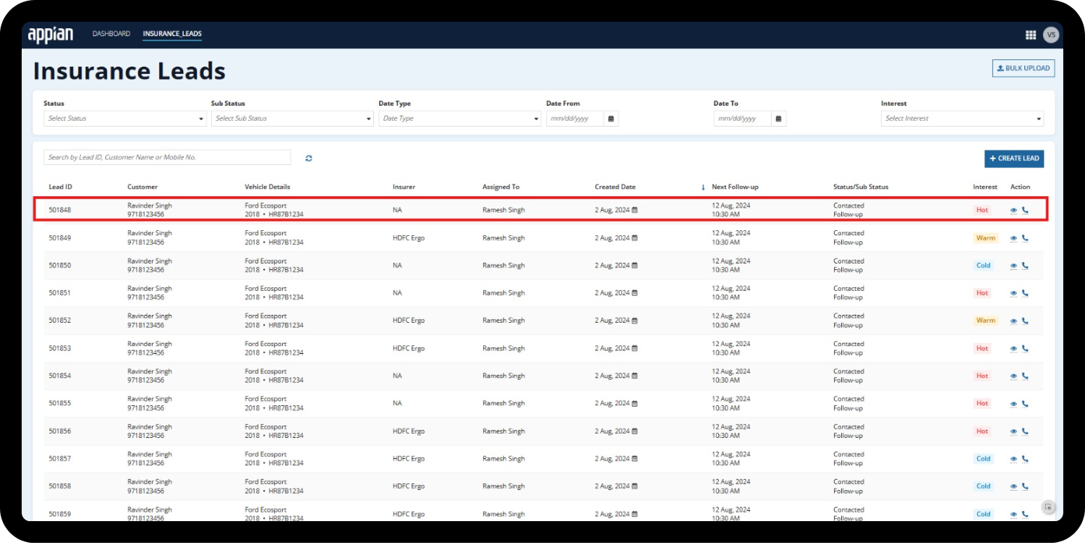Open Date From calendar picker icon
Viewport: 1085px width, 545px height.
click(611, 119)
